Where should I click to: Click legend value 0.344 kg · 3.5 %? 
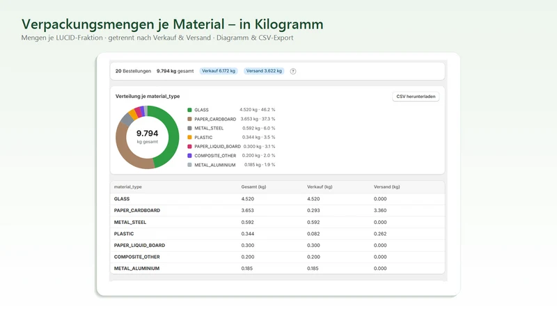click(258, 137)
